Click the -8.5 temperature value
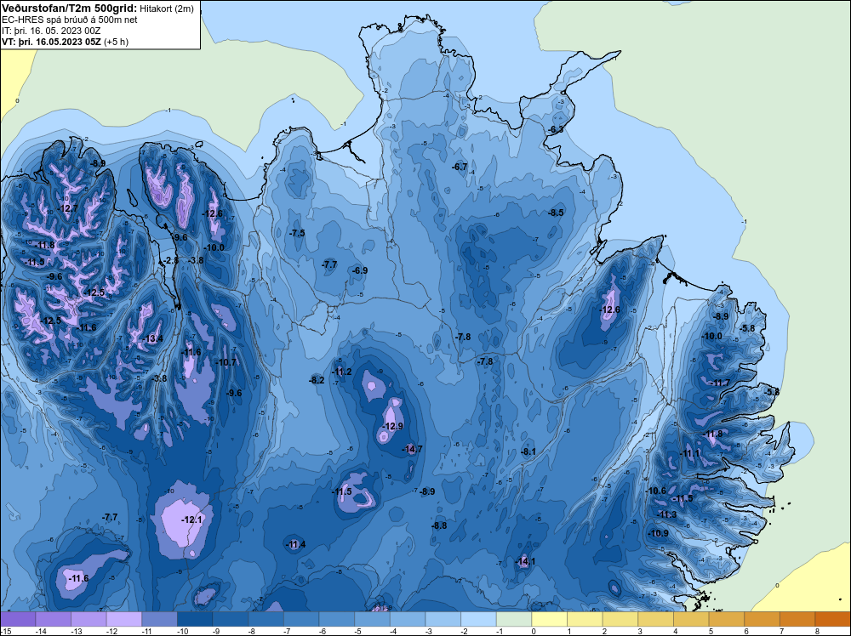Screen dimensions: 851x636 [556, 213]
